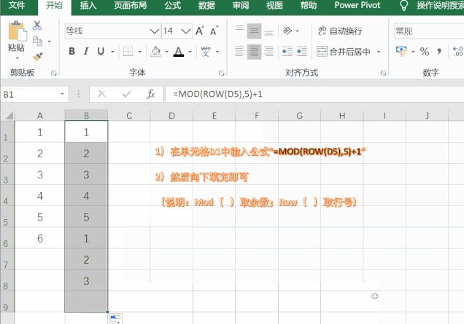Image resolution: width=464 pixels, height=324 pixels.
Task: Select the Format Painter brush
Action: click(36, 55)
